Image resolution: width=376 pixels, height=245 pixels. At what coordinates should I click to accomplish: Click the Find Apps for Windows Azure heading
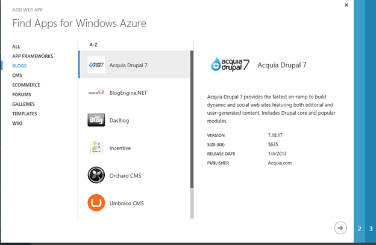(79, 23)
